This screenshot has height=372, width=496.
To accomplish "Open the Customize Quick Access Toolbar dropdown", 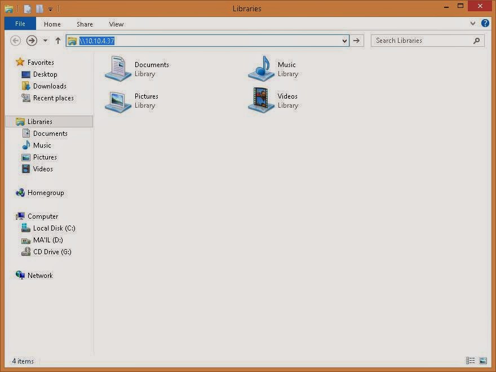I will tap(50, 8).
